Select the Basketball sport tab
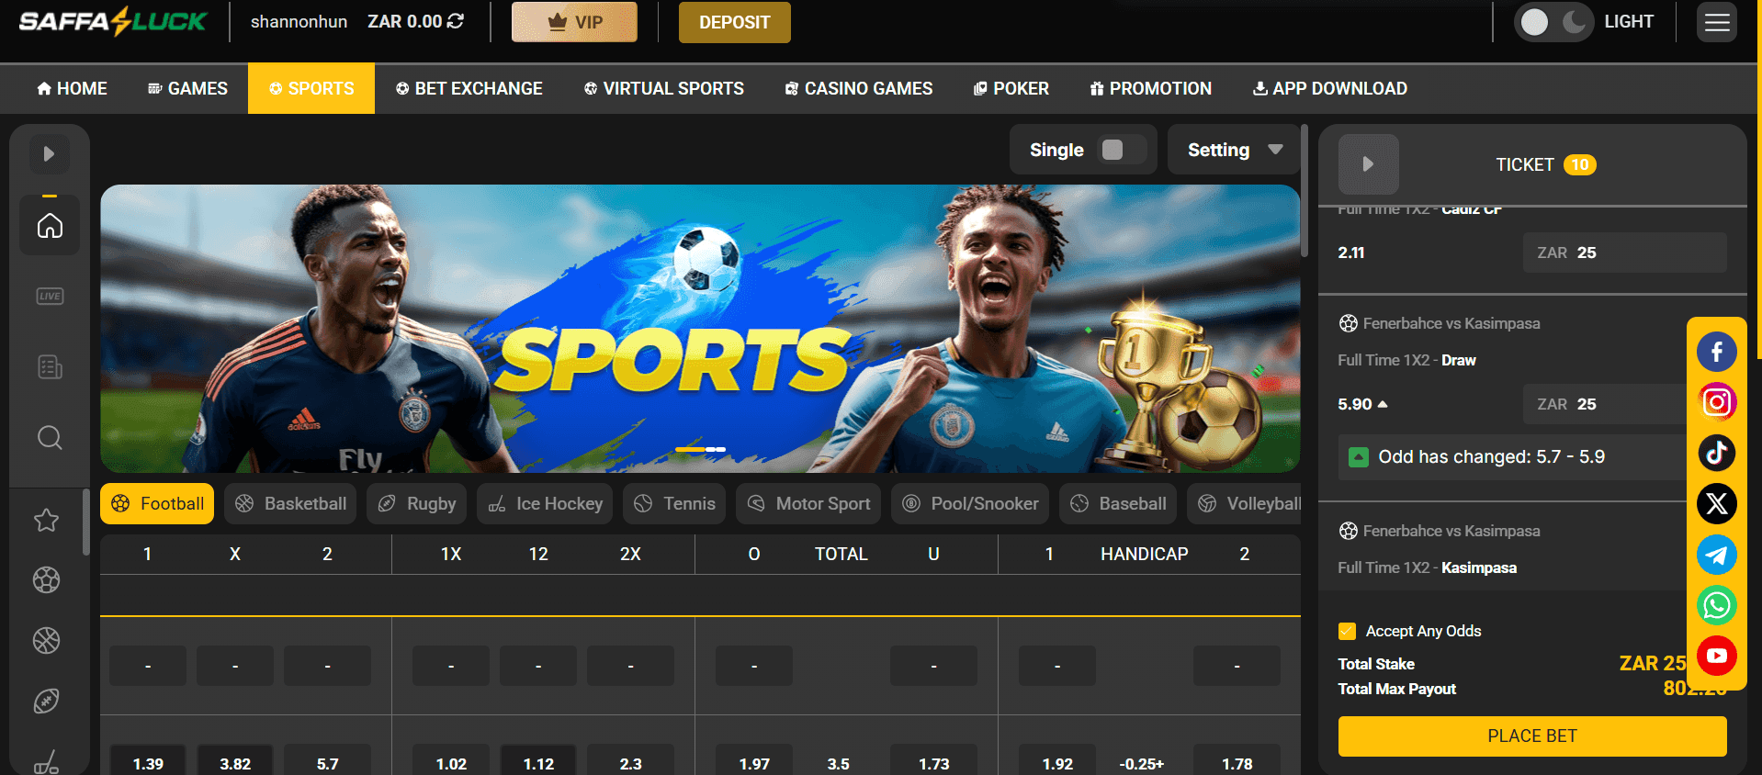 [x=290, y=503]
